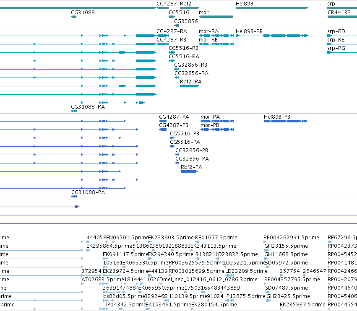This screenshot has height=311, width=357.
Task: Click EST LD23832.5prime
Action: [x=237, y=254]
